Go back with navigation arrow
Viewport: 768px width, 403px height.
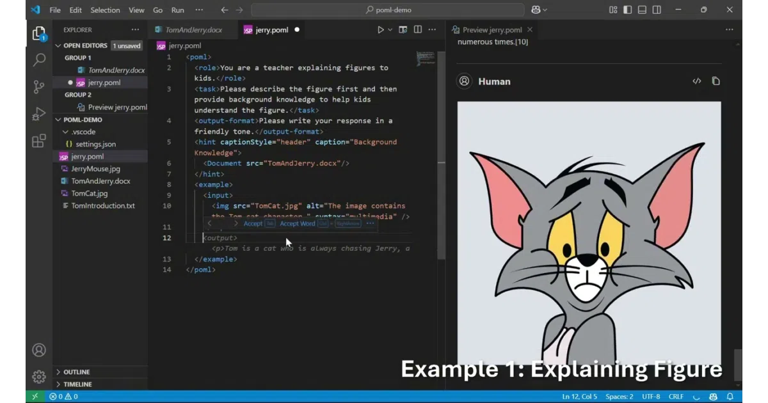pos(224,10)
